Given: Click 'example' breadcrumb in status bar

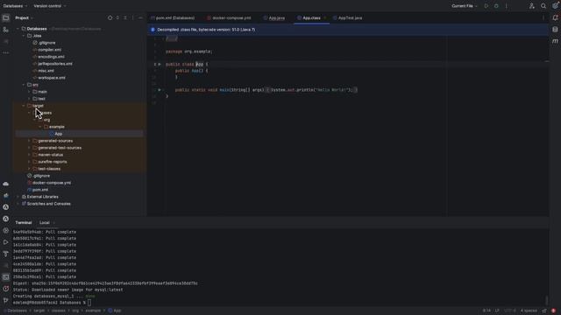Looking at the screenshot, I should click(93, 311).
